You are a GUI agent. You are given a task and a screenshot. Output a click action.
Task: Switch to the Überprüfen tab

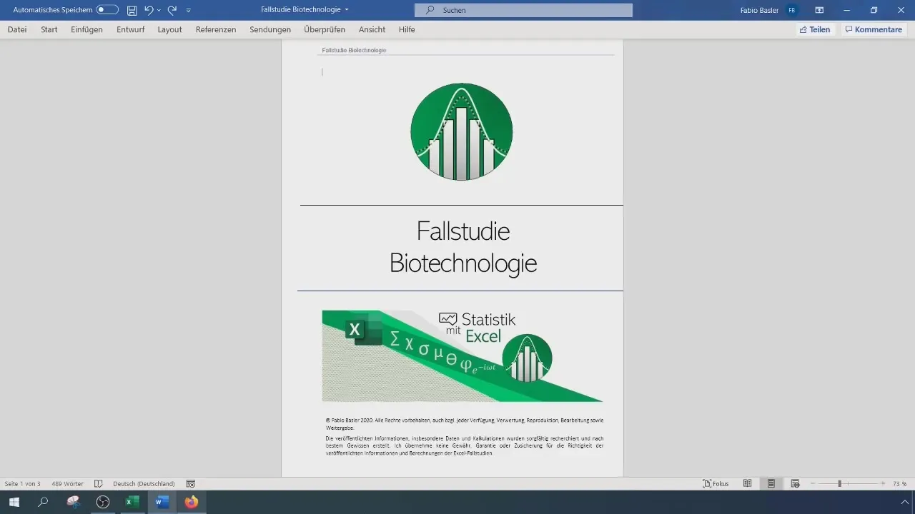[325, 29]
